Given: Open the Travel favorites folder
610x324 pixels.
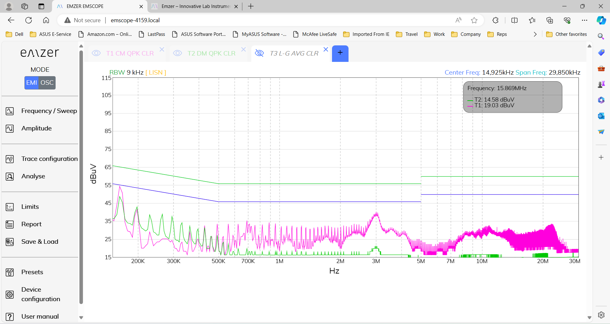Looking at the screenshot, I should [x=407, y=34].
